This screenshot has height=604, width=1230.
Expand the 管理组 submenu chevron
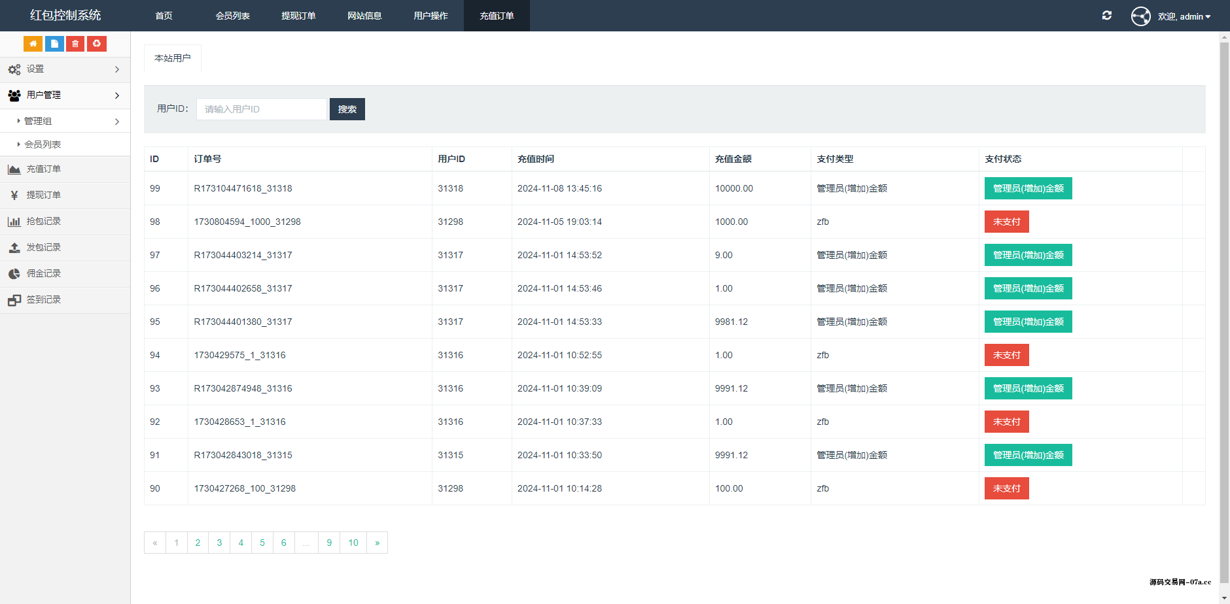point(117,122)
